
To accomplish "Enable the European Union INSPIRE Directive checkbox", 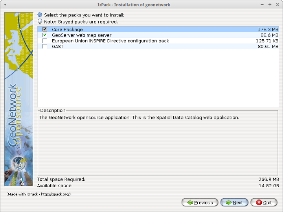I will [x=45, y=41].
